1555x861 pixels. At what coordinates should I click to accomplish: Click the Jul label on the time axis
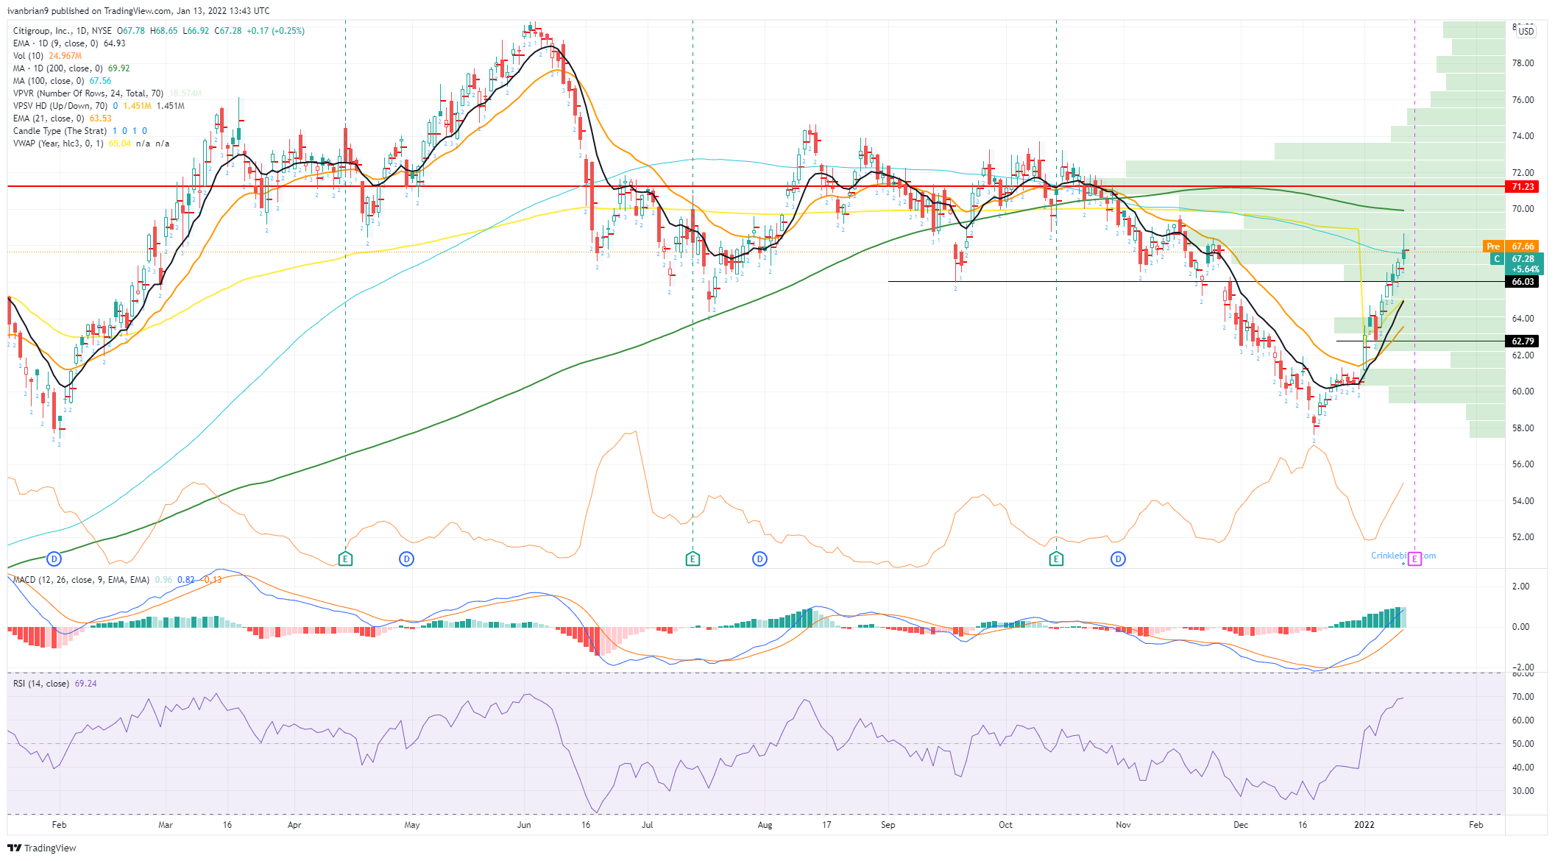(x=648, y=825)
